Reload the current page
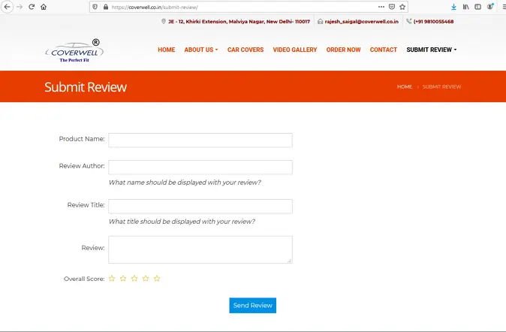The height and width of the screenshot is (332, 506). (32, 7)
